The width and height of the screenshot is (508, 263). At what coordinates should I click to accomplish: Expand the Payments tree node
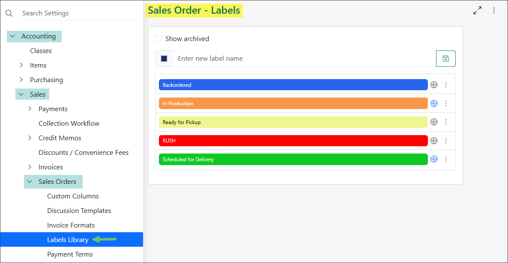[30, 109]
